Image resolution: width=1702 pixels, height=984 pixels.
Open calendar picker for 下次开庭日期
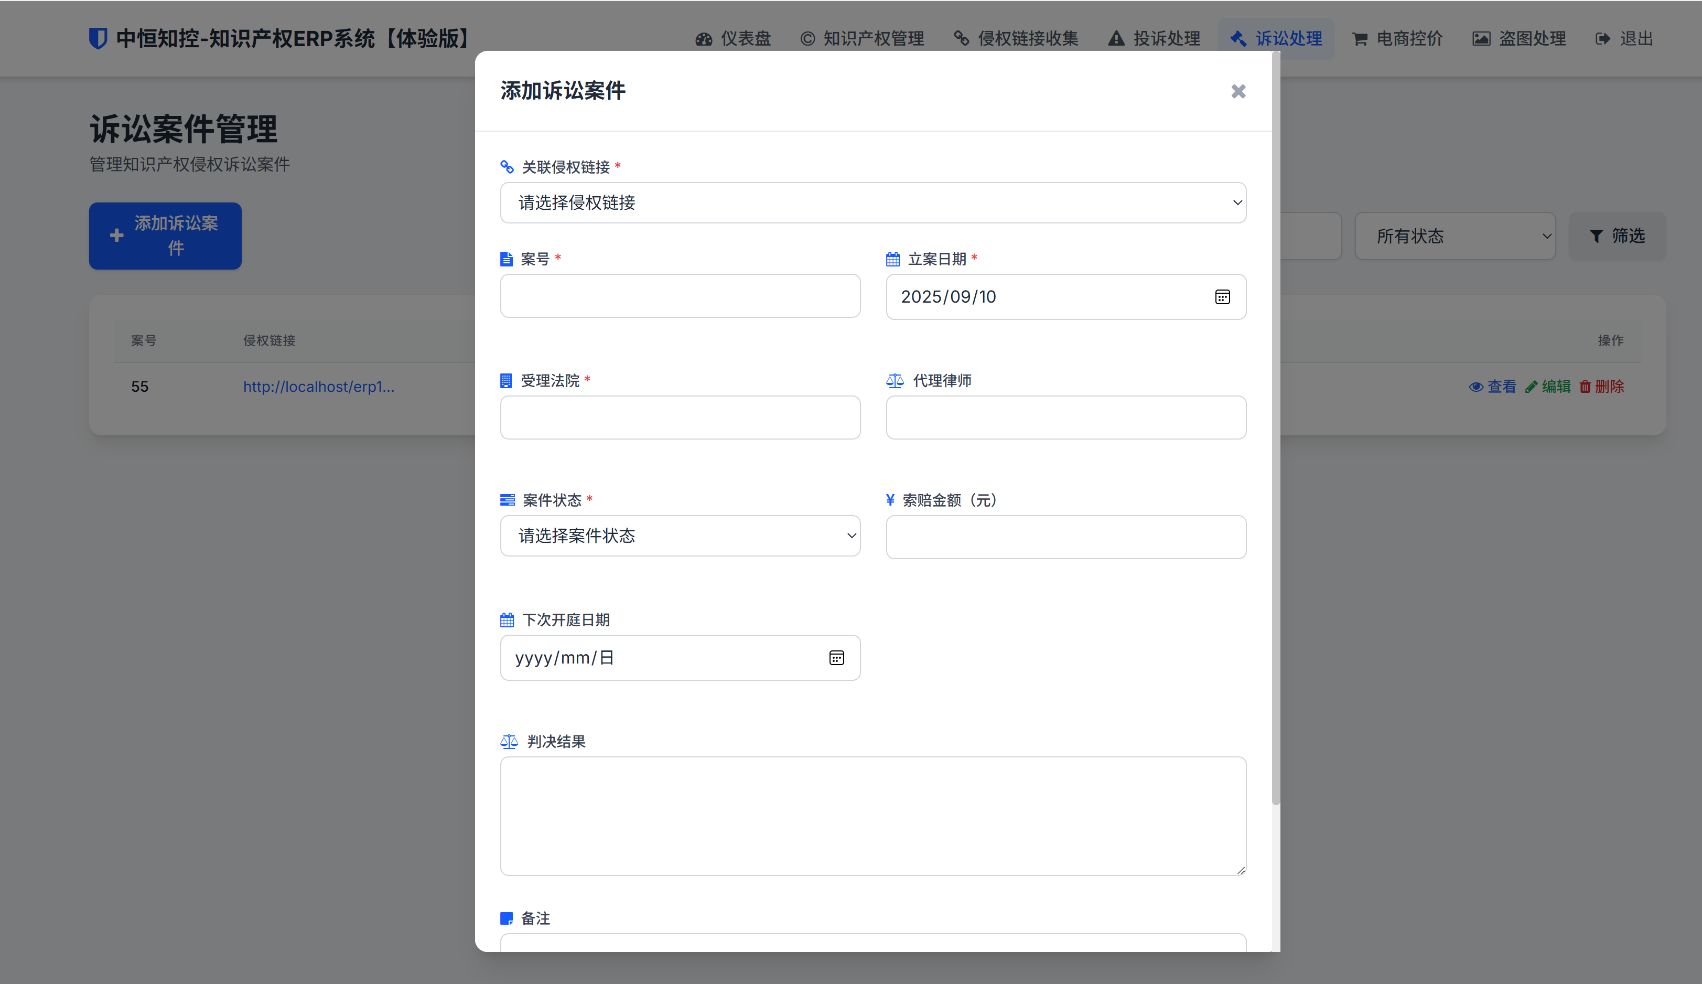836,658
